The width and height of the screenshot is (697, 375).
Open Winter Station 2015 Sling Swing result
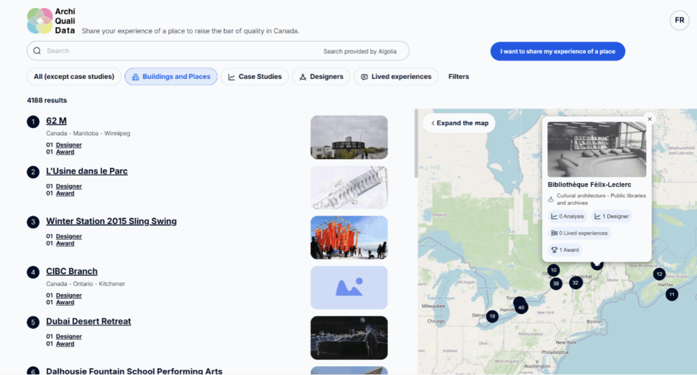(111, 221)
